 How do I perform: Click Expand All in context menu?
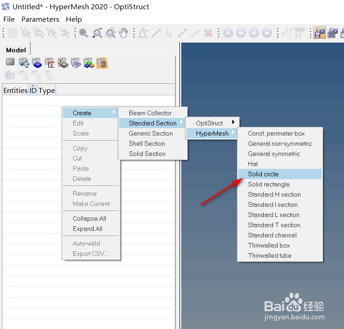[x=91, y=229]
